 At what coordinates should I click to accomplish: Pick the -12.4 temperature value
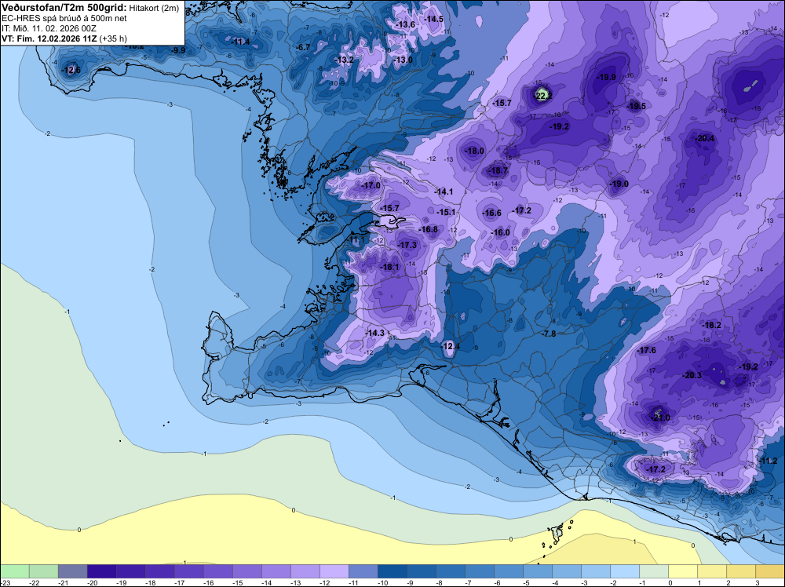tap(450, 346)
